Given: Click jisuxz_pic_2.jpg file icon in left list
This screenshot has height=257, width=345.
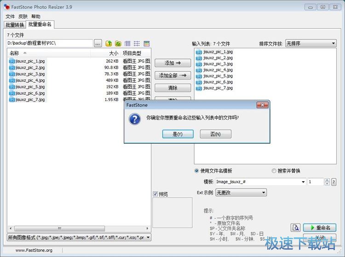Looking at the screenshot, I should [x=12, y=68].
